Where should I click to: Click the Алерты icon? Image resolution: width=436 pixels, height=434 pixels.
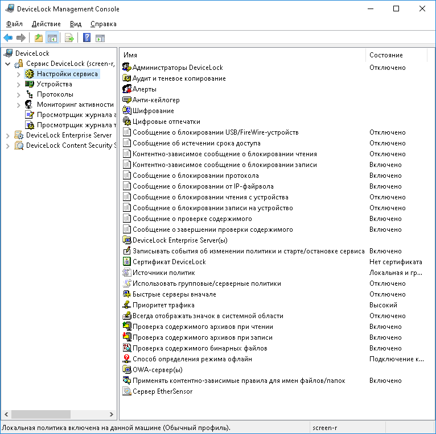(x=127, y=89)
